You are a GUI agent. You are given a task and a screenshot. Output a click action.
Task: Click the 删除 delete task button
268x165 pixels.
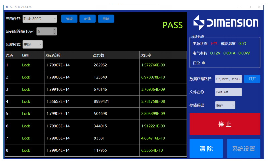pyautogui.click(x=106, y=19)
